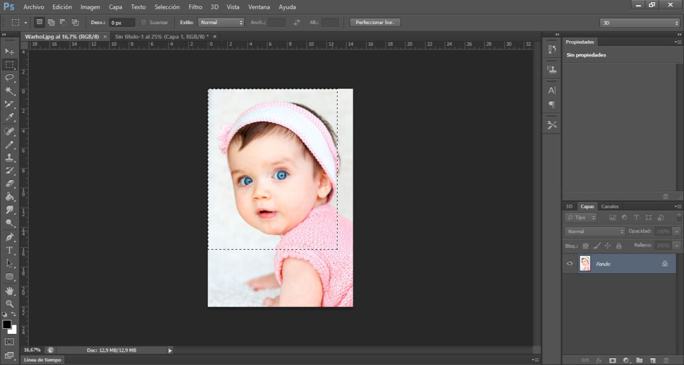This screenshot has width=684, height=365.
Task: Select the Zoom tool
Action: pyautogui.click(x=9, y=304)
